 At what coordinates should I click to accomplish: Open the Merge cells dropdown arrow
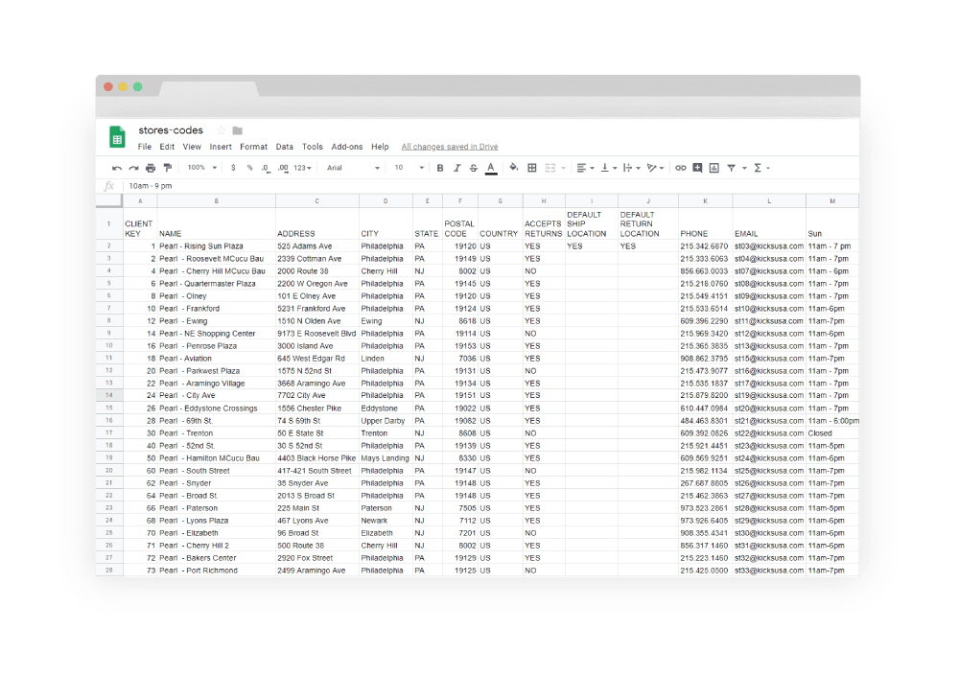point(563,168)
